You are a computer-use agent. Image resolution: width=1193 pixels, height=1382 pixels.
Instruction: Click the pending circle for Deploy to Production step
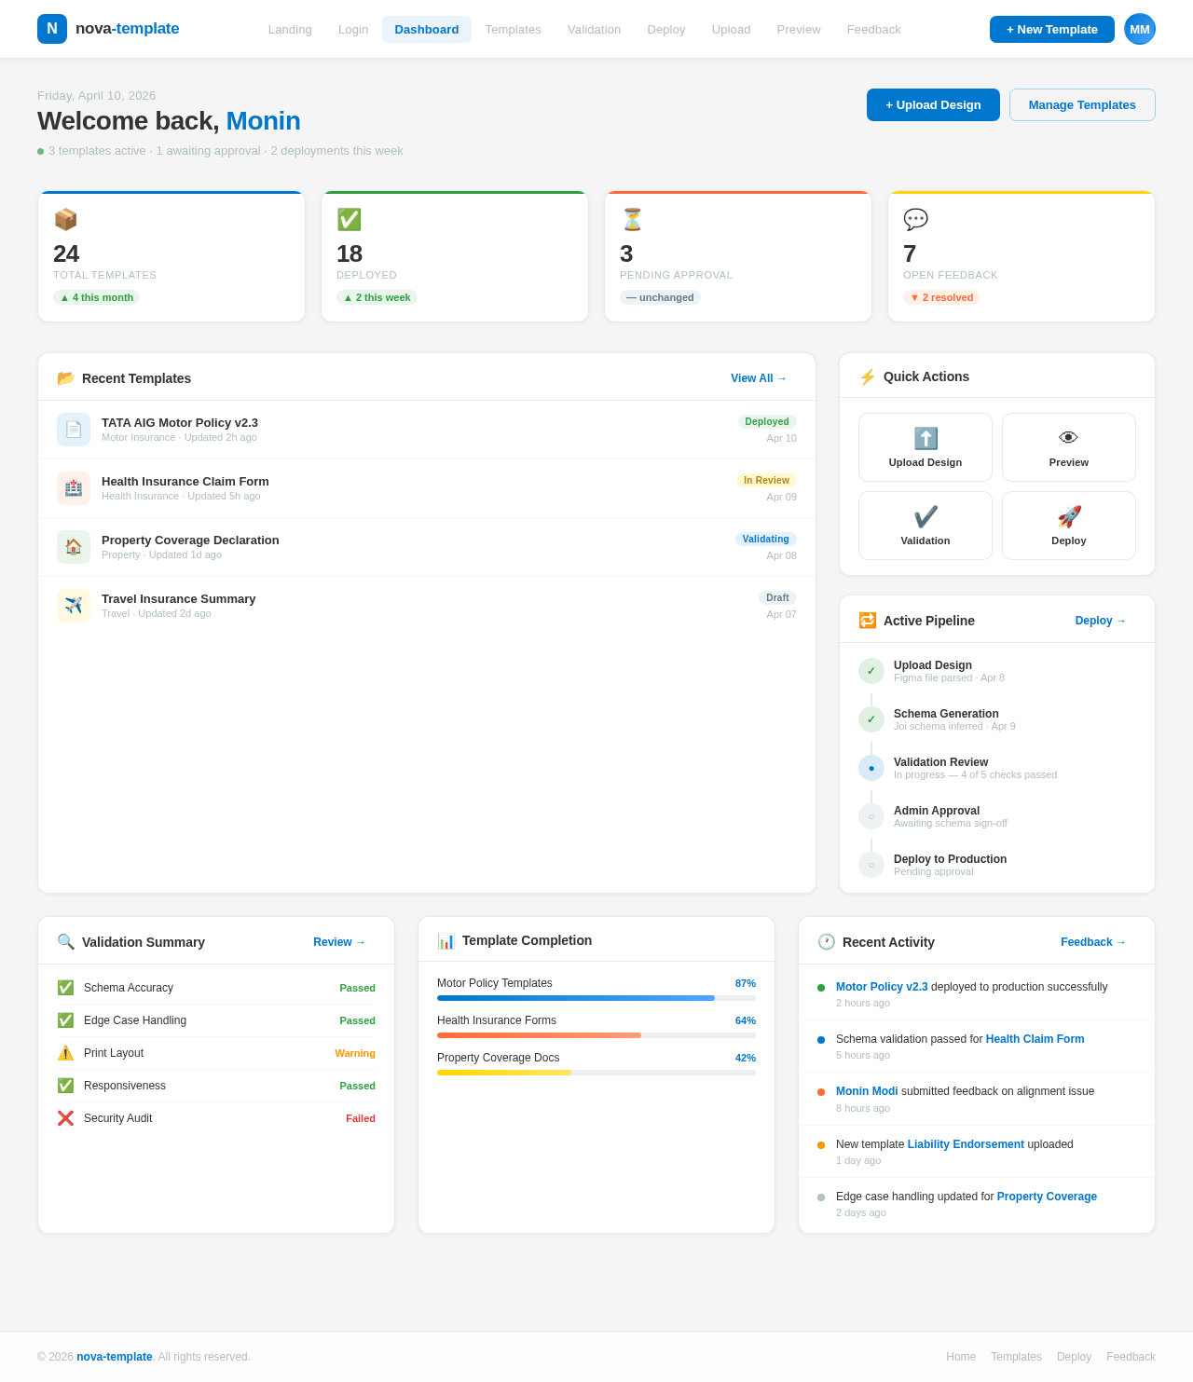(871, 865)
